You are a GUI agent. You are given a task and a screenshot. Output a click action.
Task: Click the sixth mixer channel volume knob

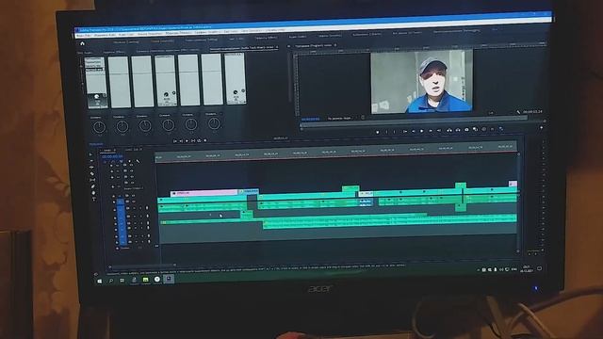click(214, 123)
